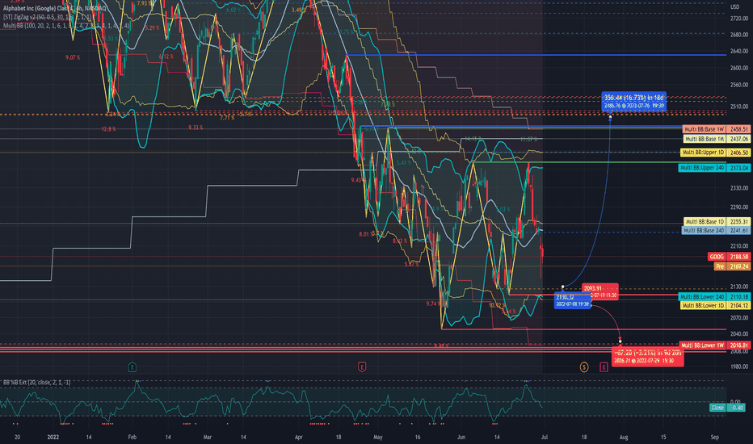Select the 12.8 % zigzag swing label

(x=108, y=129)
